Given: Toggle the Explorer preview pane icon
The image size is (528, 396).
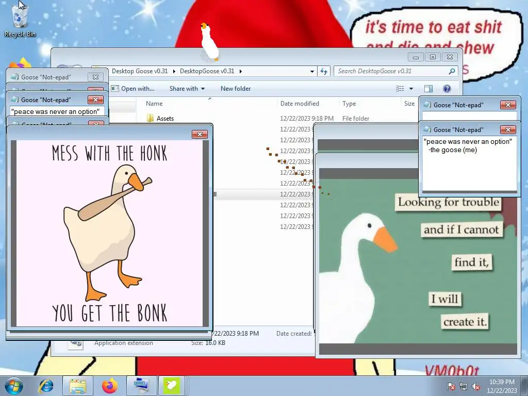Looking at the screenshot, I should click(428, 89).
